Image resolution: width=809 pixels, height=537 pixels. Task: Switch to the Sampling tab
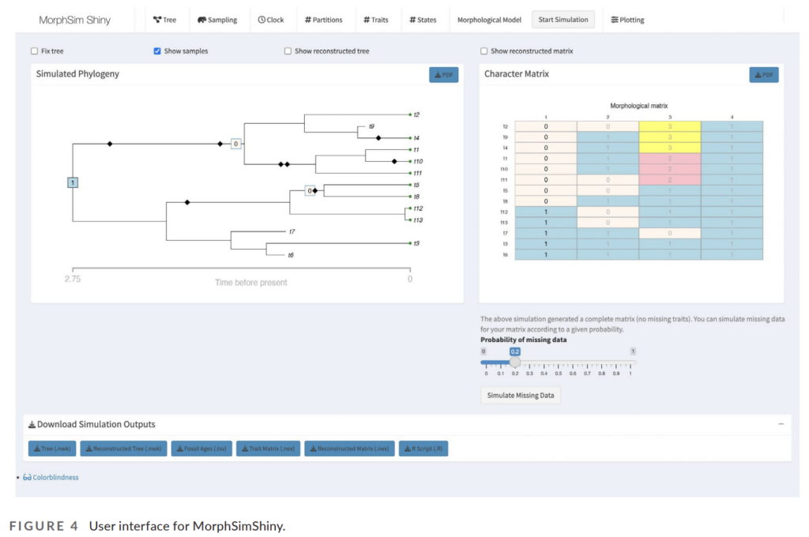click(217, 20)
